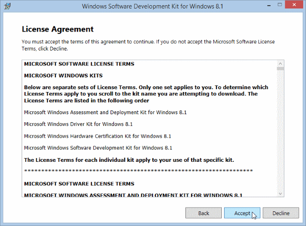Click the empty scrollbar track below the thumb

click(x=280, y=132)
